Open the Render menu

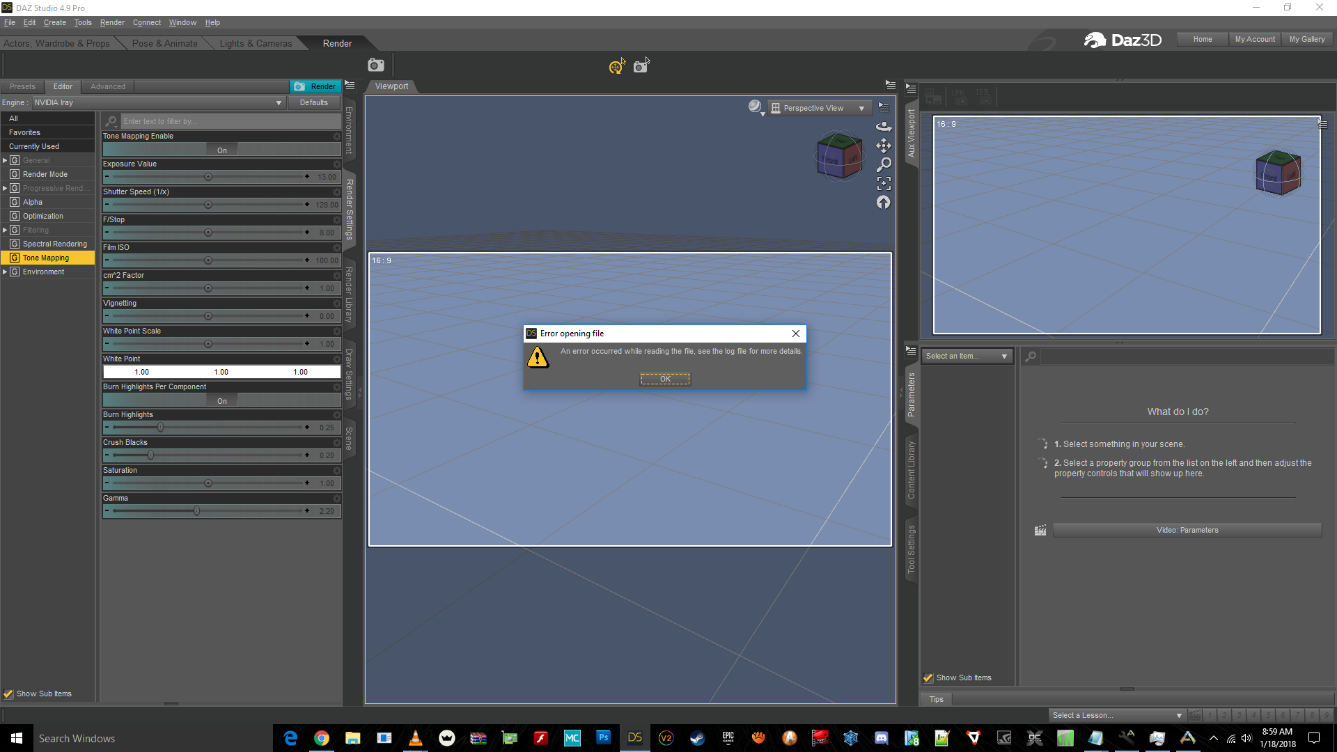pos(111,22)
